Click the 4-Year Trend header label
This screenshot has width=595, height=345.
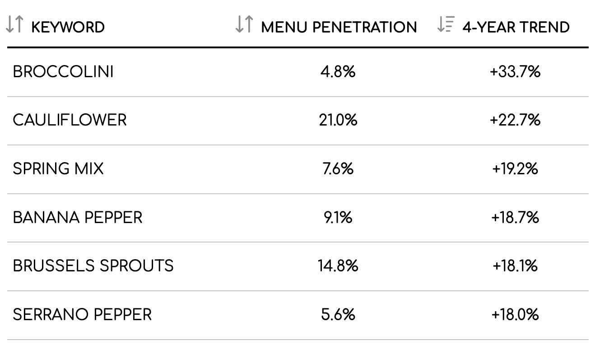(x=516, y=27)
